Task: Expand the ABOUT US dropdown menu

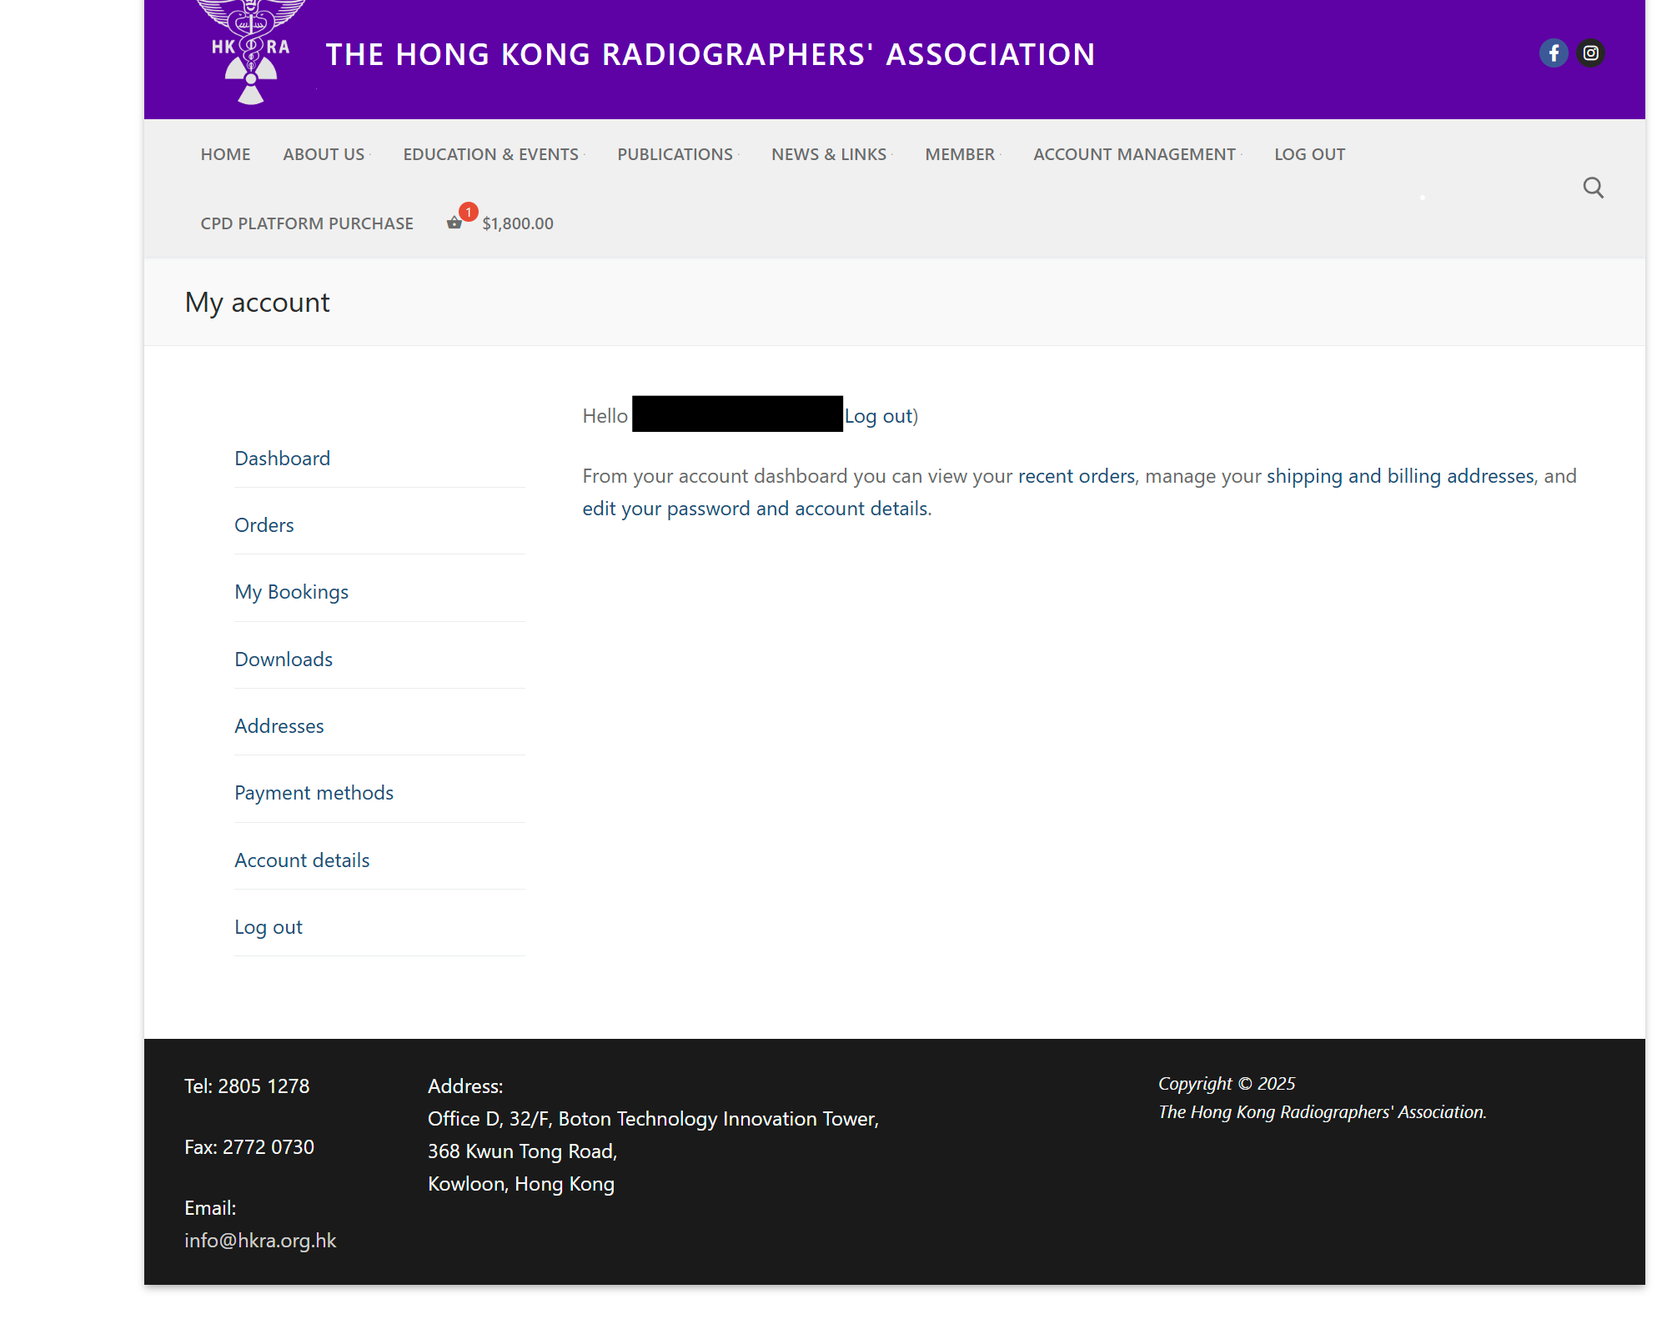Action: click(x=324, y=153)
